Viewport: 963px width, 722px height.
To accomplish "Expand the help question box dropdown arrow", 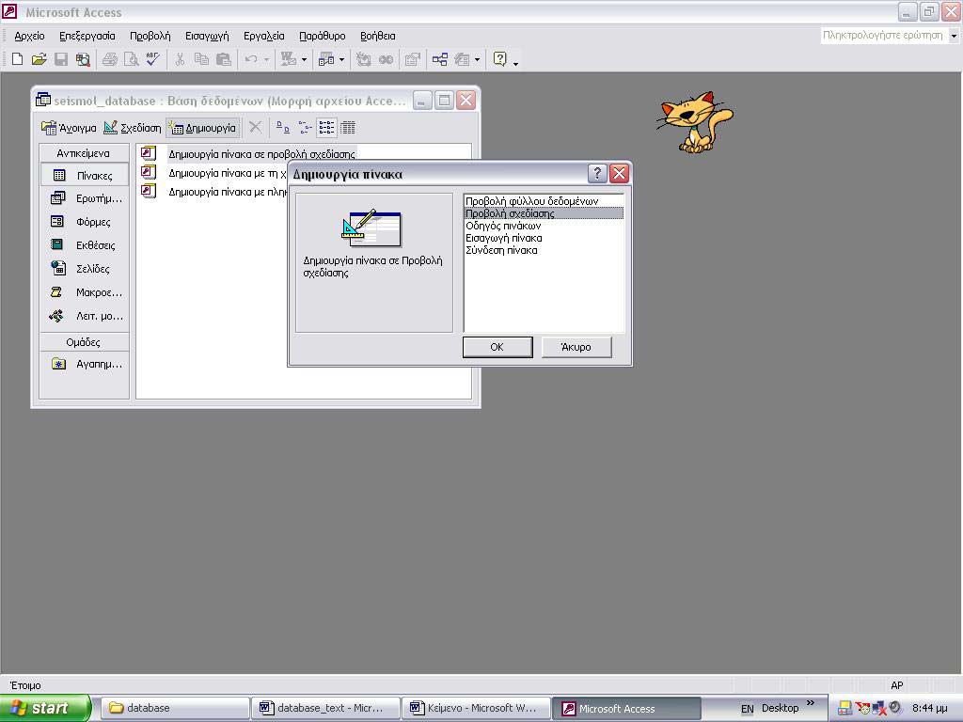I will coord(954,36).
